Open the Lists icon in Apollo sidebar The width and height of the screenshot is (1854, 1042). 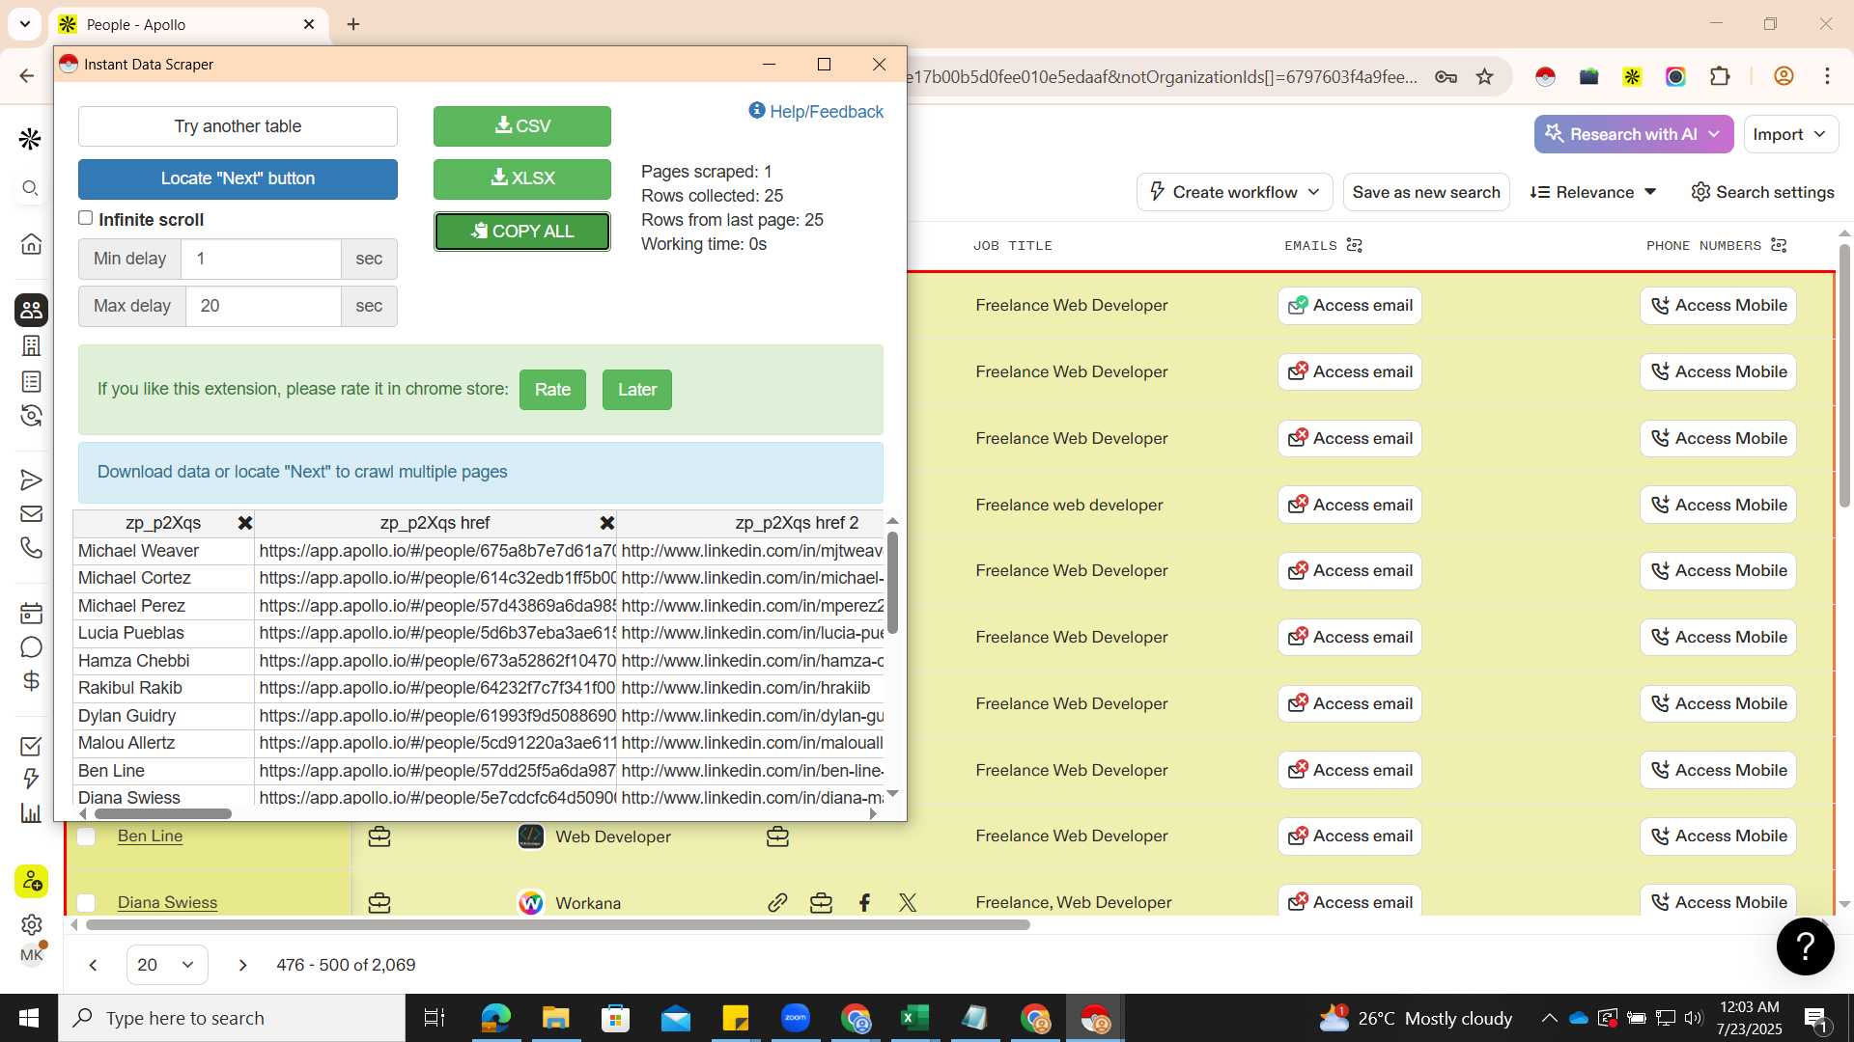click(31, 381)
